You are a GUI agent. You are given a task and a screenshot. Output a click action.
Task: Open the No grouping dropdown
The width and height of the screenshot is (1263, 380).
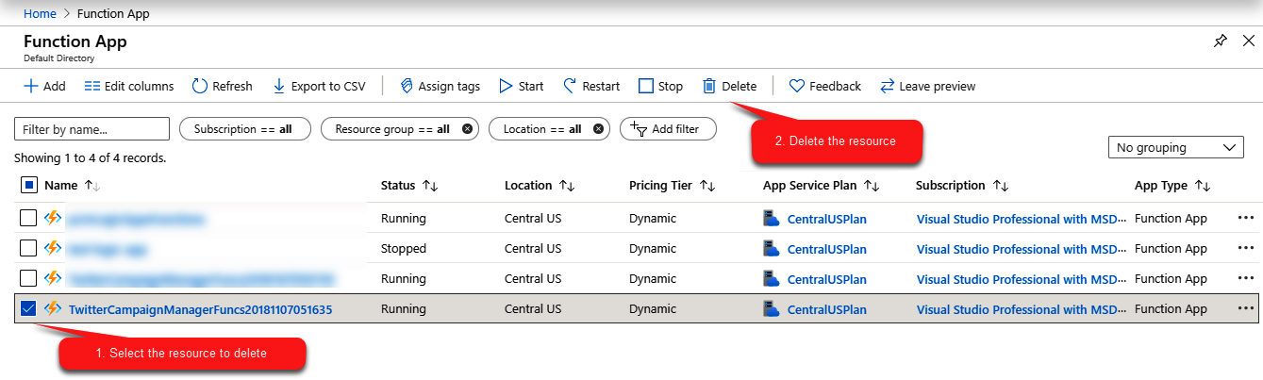(x=1176, y=147)
